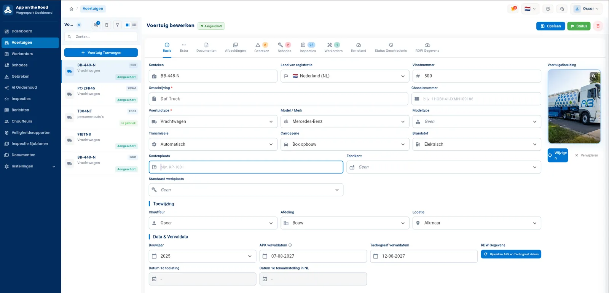The height and width of the screenshot is (293, 609).
Task: Open the filter funnel in vehicle list
Action: [x=118, y=25]
